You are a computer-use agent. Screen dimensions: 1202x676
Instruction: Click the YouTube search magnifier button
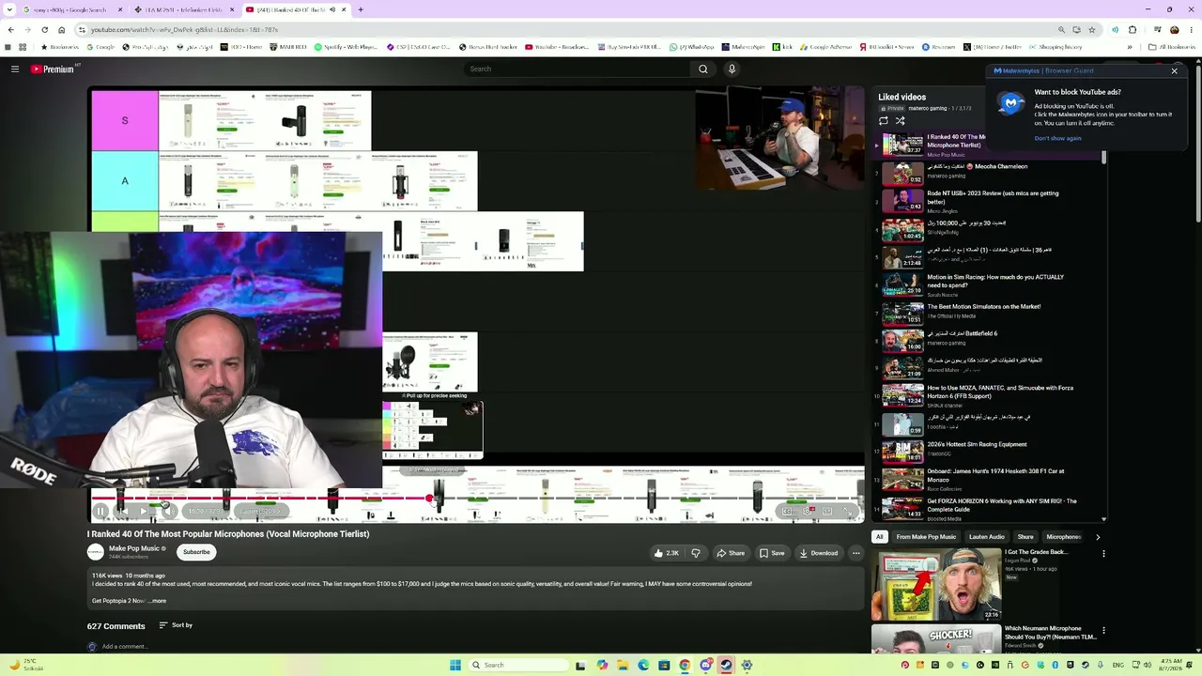coord(702,69)
